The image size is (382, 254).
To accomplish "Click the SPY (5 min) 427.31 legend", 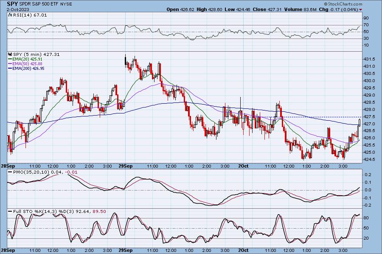I will pyautogui.click(x=37, y=55).
